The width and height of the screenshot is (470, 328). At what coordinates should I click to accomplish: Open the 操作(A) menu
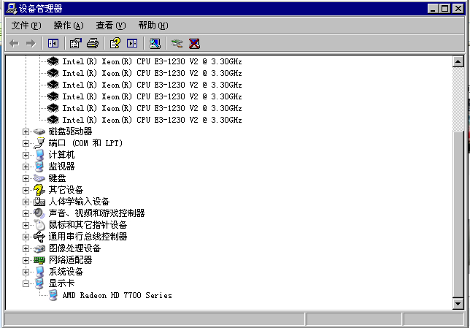(69, 26)
